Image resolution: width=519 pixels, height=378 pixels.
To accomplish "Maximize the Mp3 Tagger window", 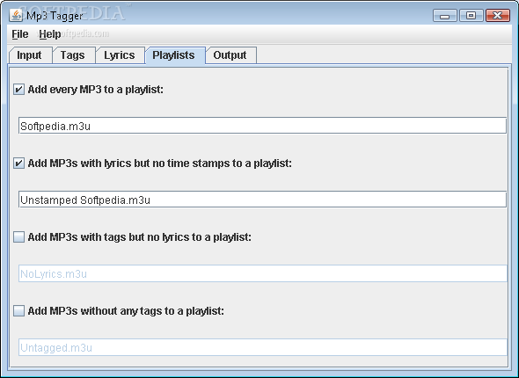I will (x=471, y=16).
